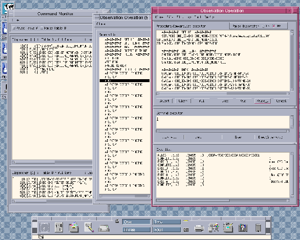Click inside Command executor input field

pos(223,122)
